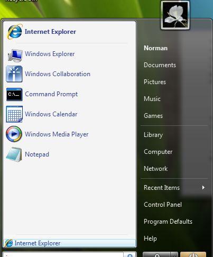
Task: Open Library
Action: (x=153, y=135)
